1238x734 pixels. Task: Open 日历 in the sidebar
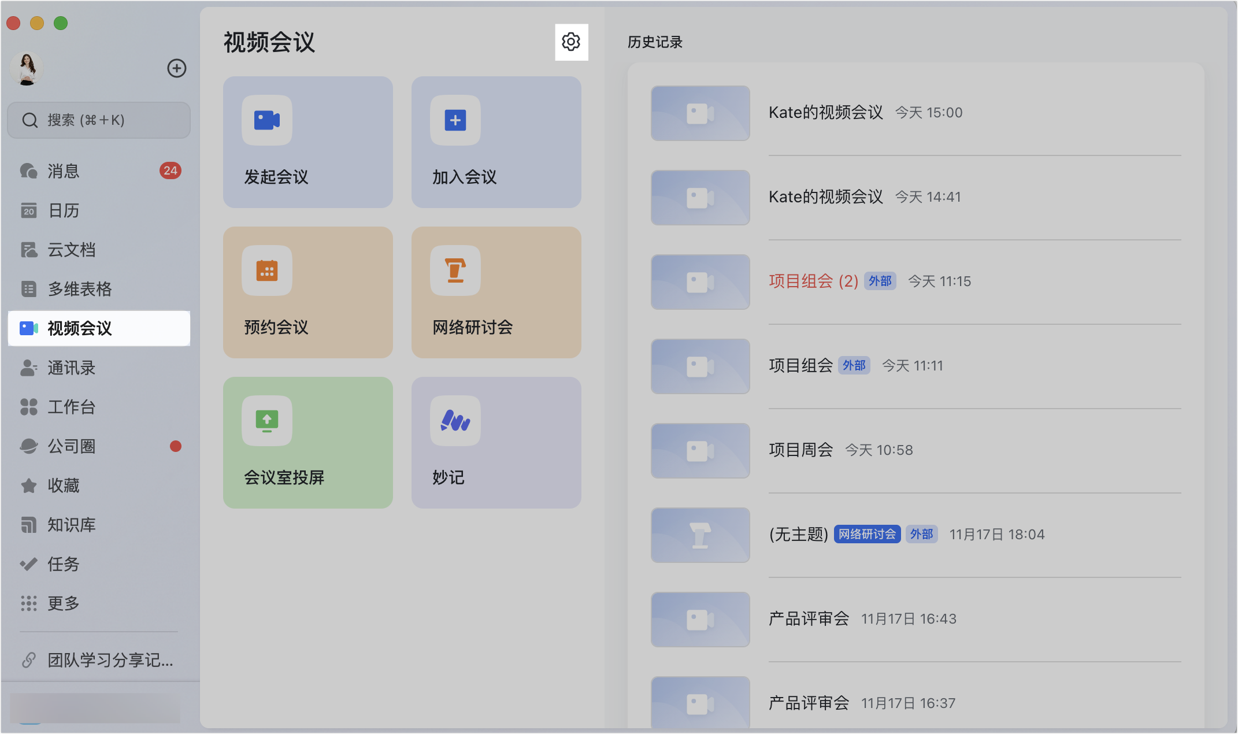click(x=99, y=210)
